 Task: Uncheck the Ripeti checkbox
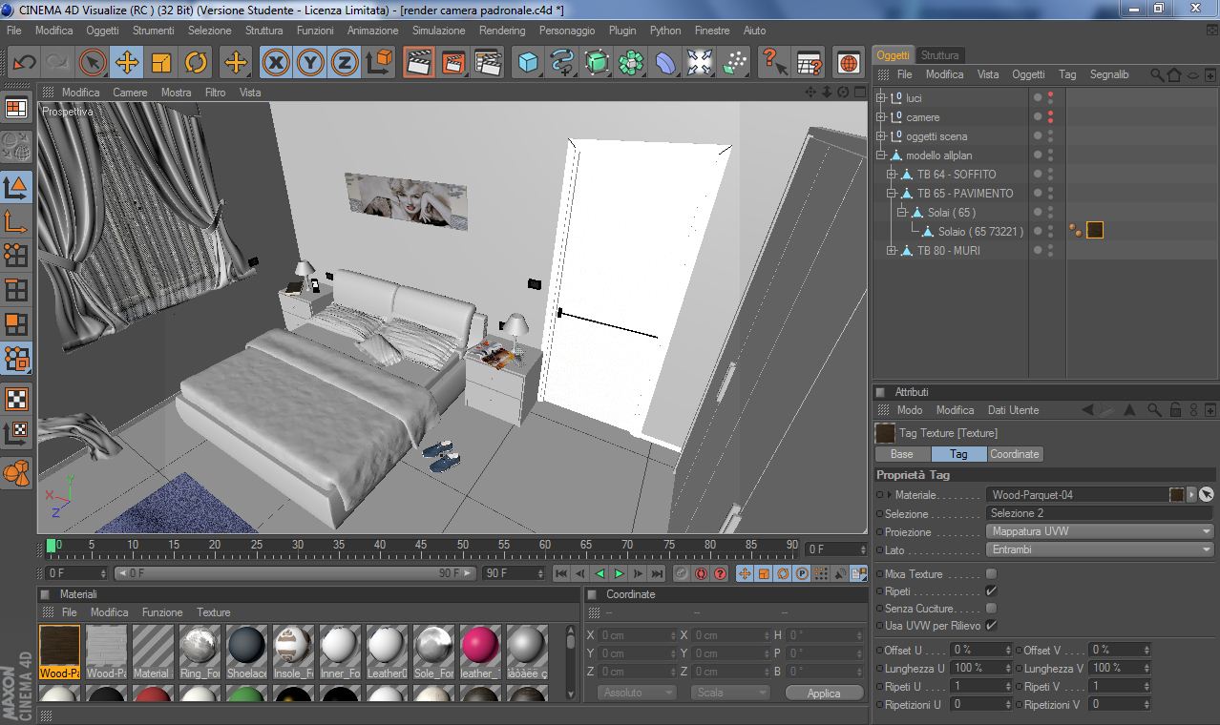tap(991, 591)
